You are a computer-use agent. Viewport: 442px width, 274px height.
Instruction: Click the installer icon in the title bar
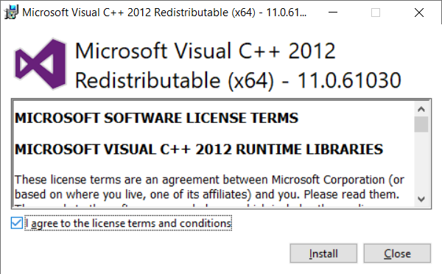[11, 12]
